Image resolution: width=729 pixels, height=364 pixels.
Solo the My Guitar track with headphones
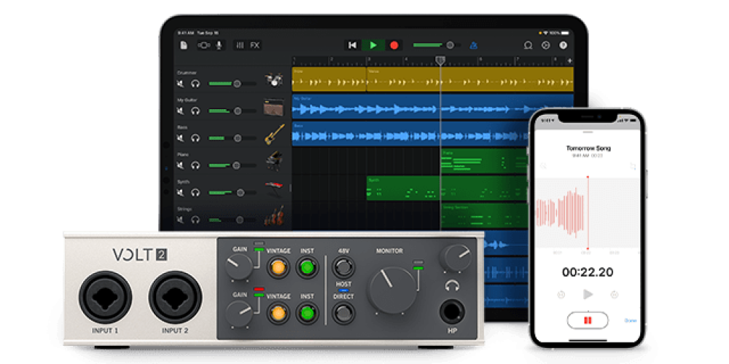(195, 111)
